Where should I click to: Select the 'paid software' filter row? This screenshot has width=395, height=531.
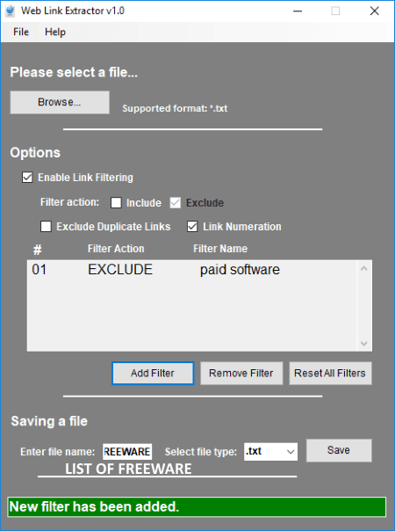point(191,270)
